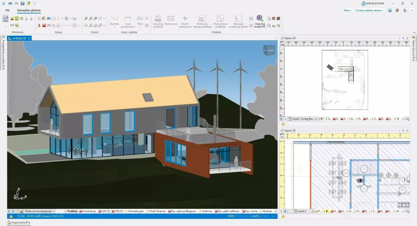Click the 3D view orientation cube
The height and width of the screenshot is (226, 417).
[270, 51]
